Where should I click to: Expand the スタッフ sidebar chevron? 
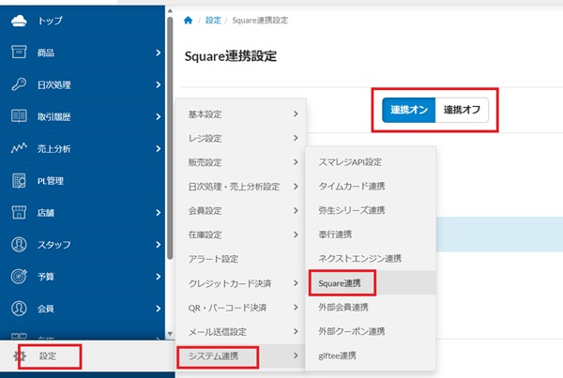click(159, 245)
